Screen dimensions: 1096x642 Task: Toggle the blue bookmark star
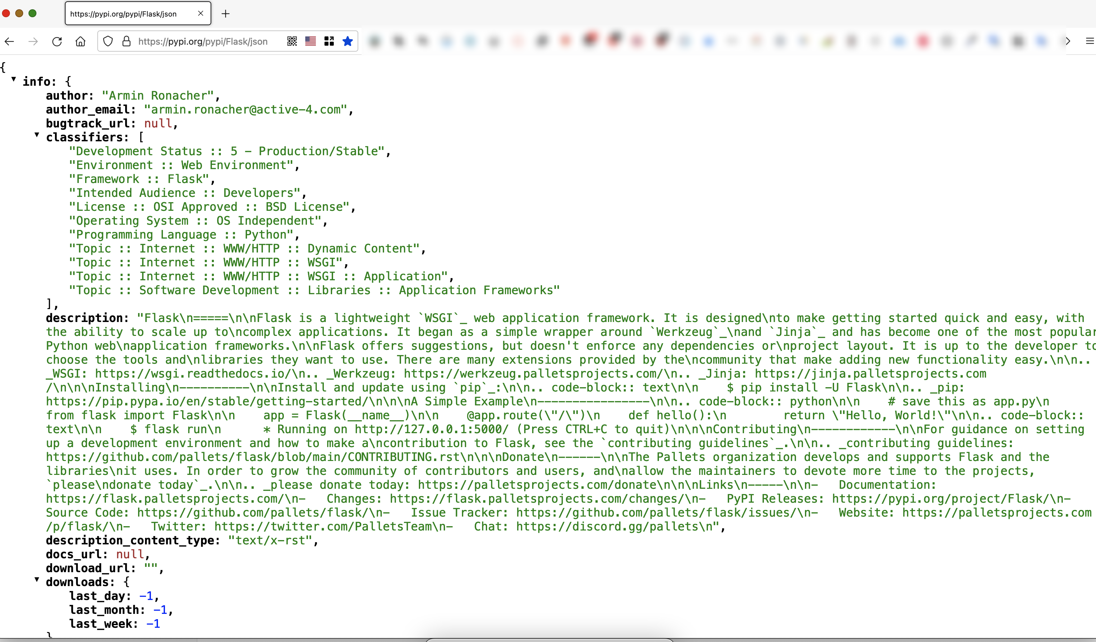click(x=347, y=41)
